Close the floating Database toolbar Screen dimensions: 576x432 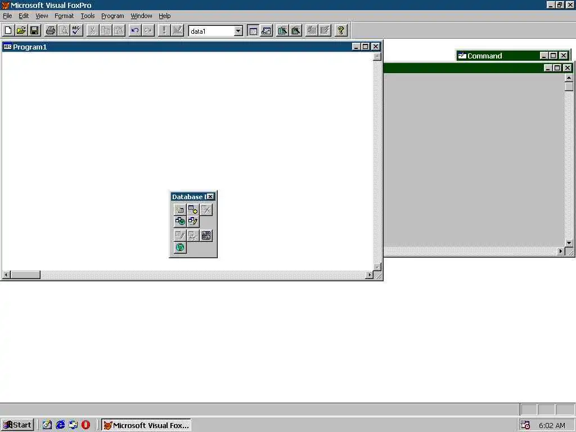[x=210, y=196]
